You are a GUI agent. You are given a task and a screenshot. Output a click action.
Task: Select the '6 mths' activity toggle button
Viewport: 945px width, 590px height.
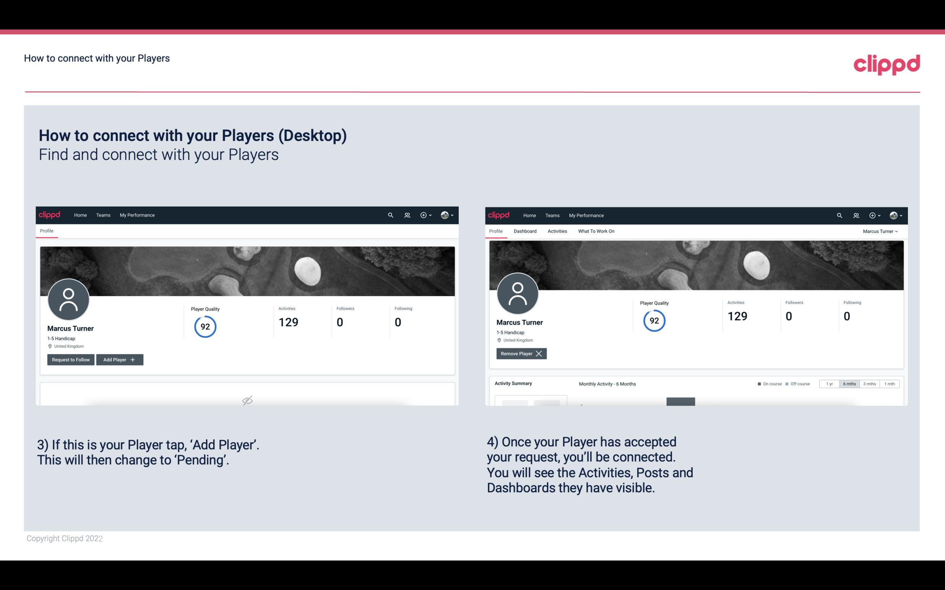click(x=850, y=383)
